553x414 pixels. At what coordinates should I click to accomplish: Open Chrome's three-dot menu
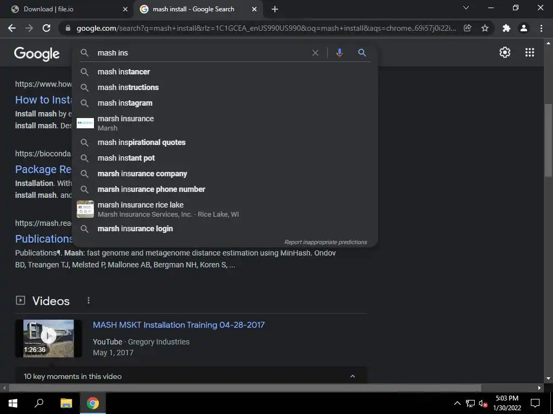click(x=541, y=28)
